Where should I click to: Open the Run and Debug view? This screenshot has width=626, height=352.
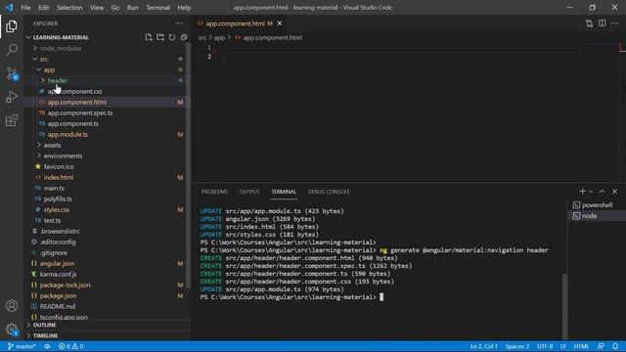tap(12, 97)
